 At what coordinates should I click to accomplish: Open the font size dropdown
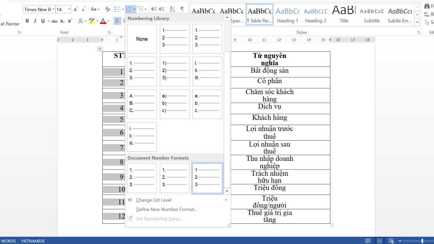pos(69,9)
